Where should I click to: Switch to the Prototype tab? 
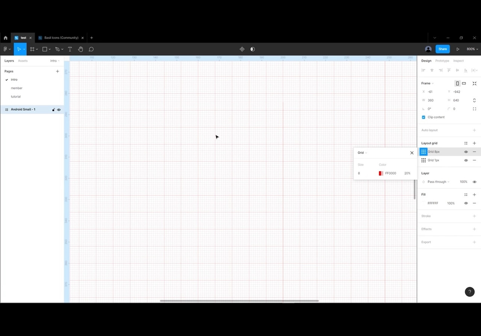442,61
